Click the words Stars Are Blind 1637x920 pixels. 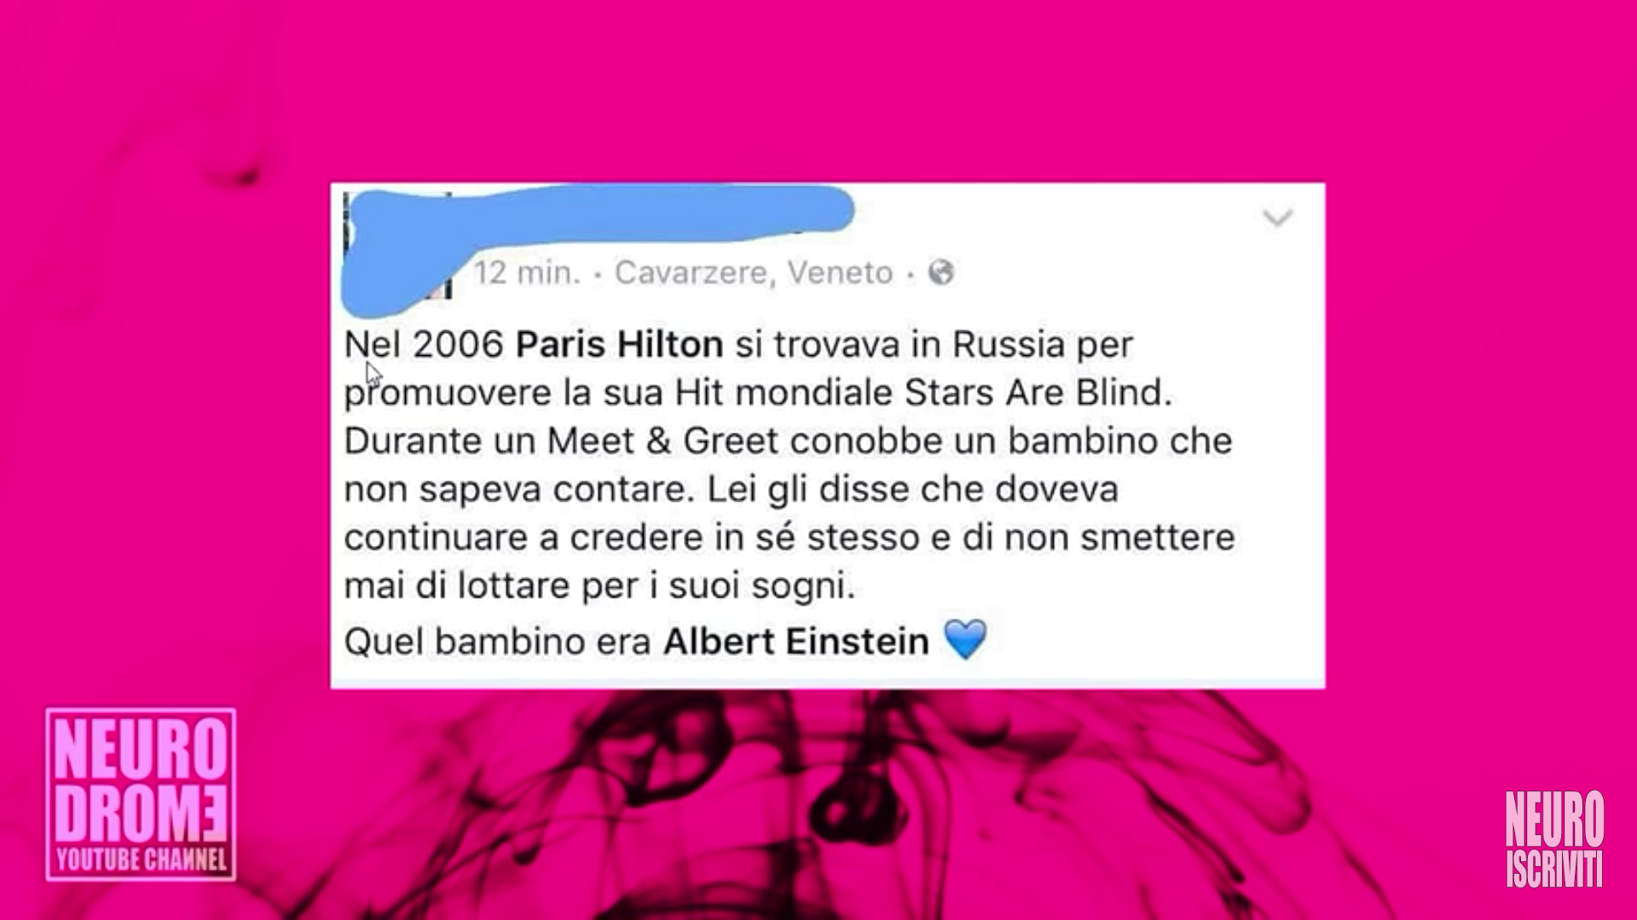1038,393
